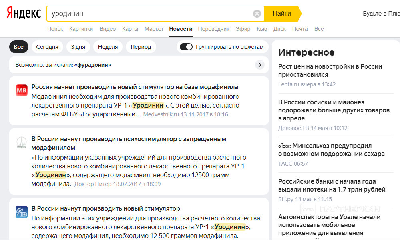
Task: Open the Medvestnik MB source icon
Action: 22,90
